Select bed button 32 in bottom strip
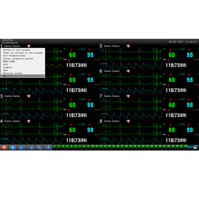The width and height of the screenshot is (199, 199). [186, 146]
